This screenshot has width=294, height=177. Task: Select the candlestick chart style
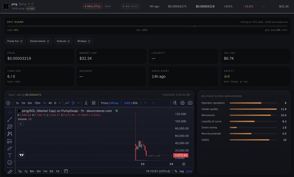click(x=73, y=103)
